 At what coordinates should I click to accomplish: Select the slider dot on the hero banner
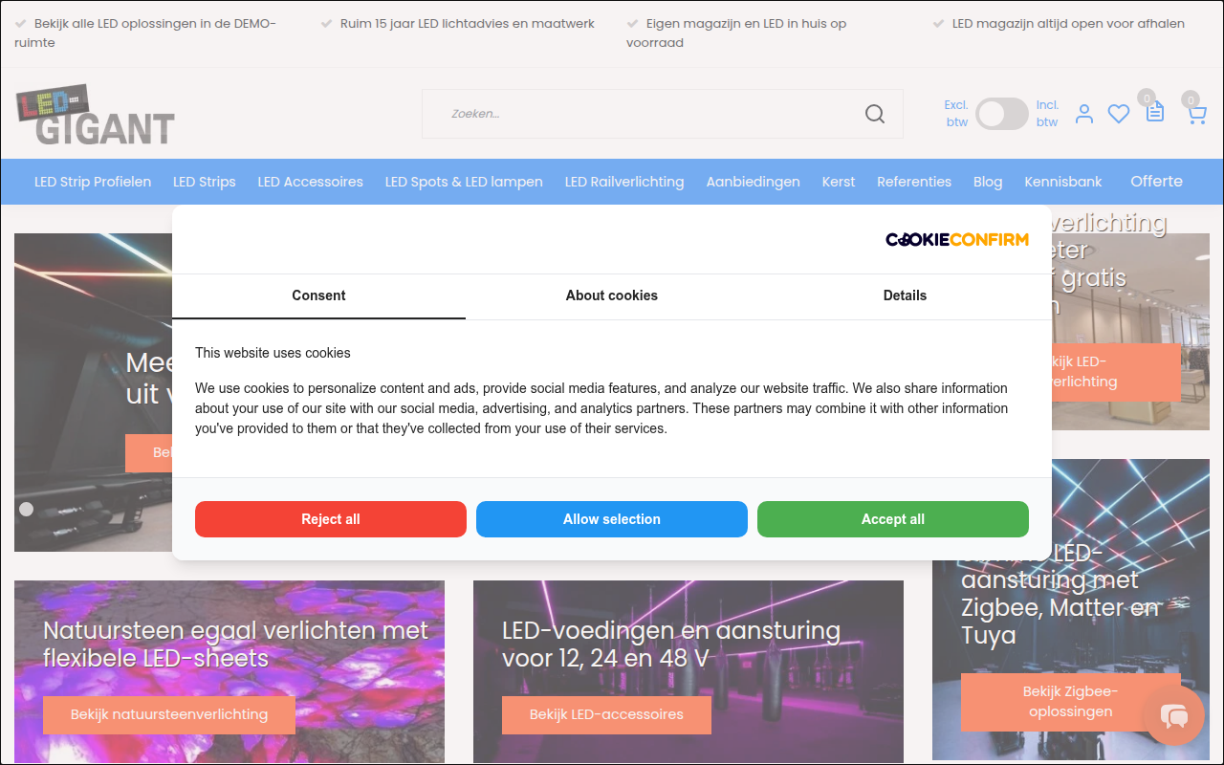[27, 510]
